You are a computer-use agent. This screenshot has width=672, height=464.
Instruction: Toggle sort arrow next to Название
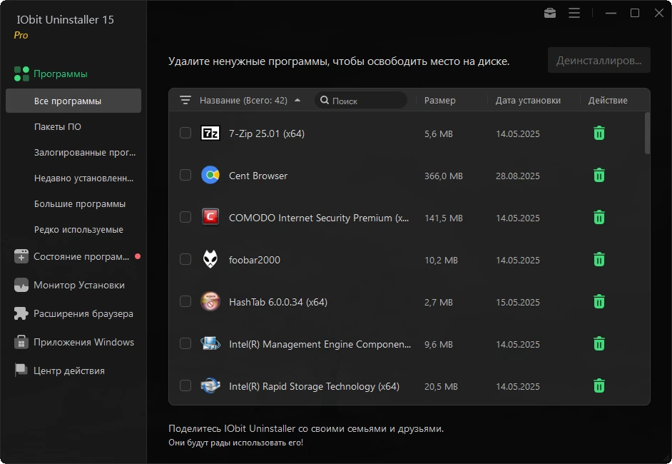pyautogui.click(x=297, y=101)
